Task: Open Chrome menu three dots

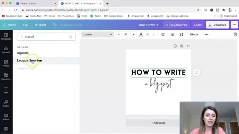Action: pyautogui.click(x=236, y=10)
